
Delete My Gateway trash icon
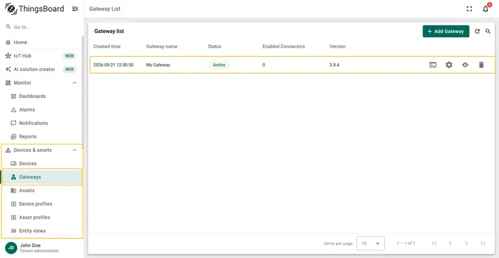tap(481, 65)
